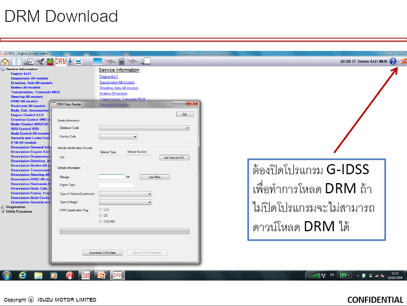Print using the printer toolbar icon
Image resolution: width=407 pixels, height=306 pixels.
click(78, 61)
